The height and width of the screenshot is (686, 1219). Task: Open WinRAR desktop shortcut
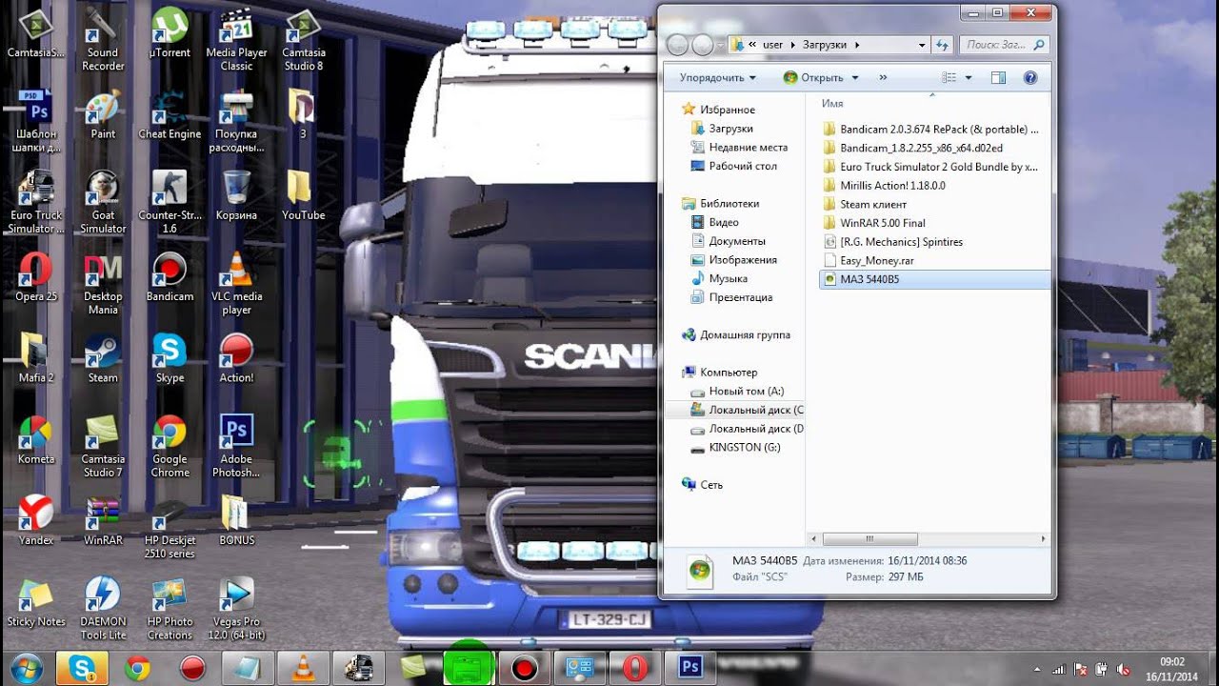[103, 520]
